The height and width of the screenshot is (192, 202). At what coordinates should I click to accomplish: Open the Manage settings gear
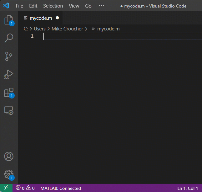pyautogui.click(x=9, y=174)
